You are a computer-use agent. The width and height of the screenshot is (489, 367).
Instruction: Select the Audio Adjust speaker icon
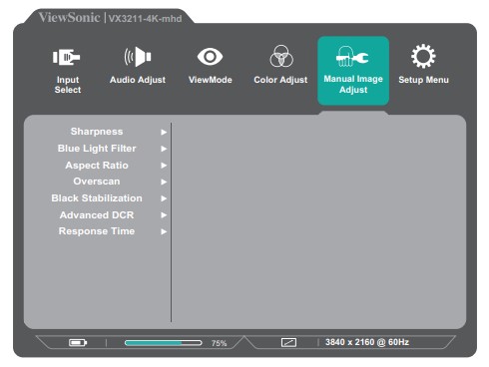[x=138, y=57]
